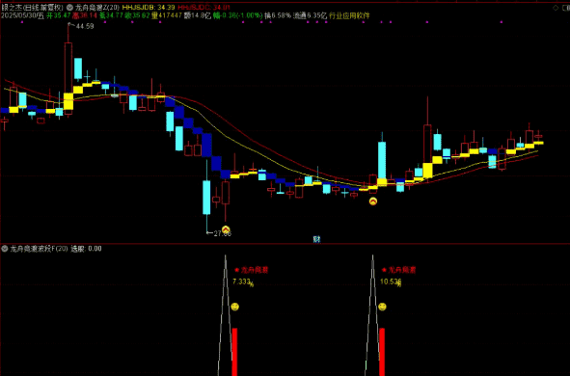This screenshot has width=570, height=376.
Task: Click the signal marker below the second buy point
Action: [x=373, y=201]
